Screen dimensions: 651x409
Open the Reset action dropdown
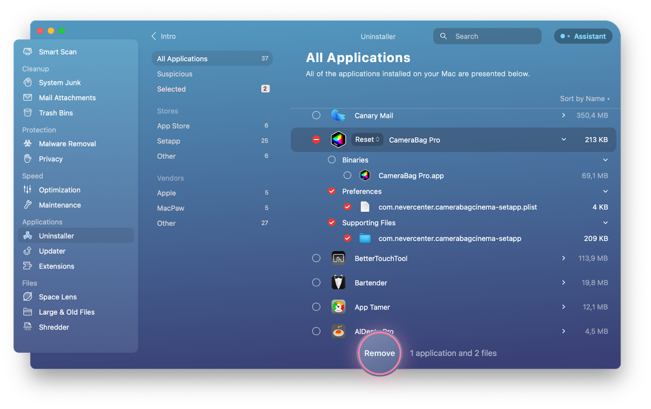coord(367,139)
